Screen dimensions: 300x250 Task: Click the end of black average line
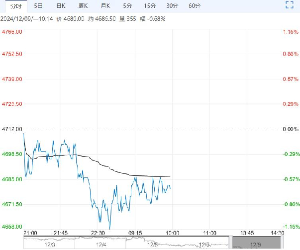[x=170, y=176]
